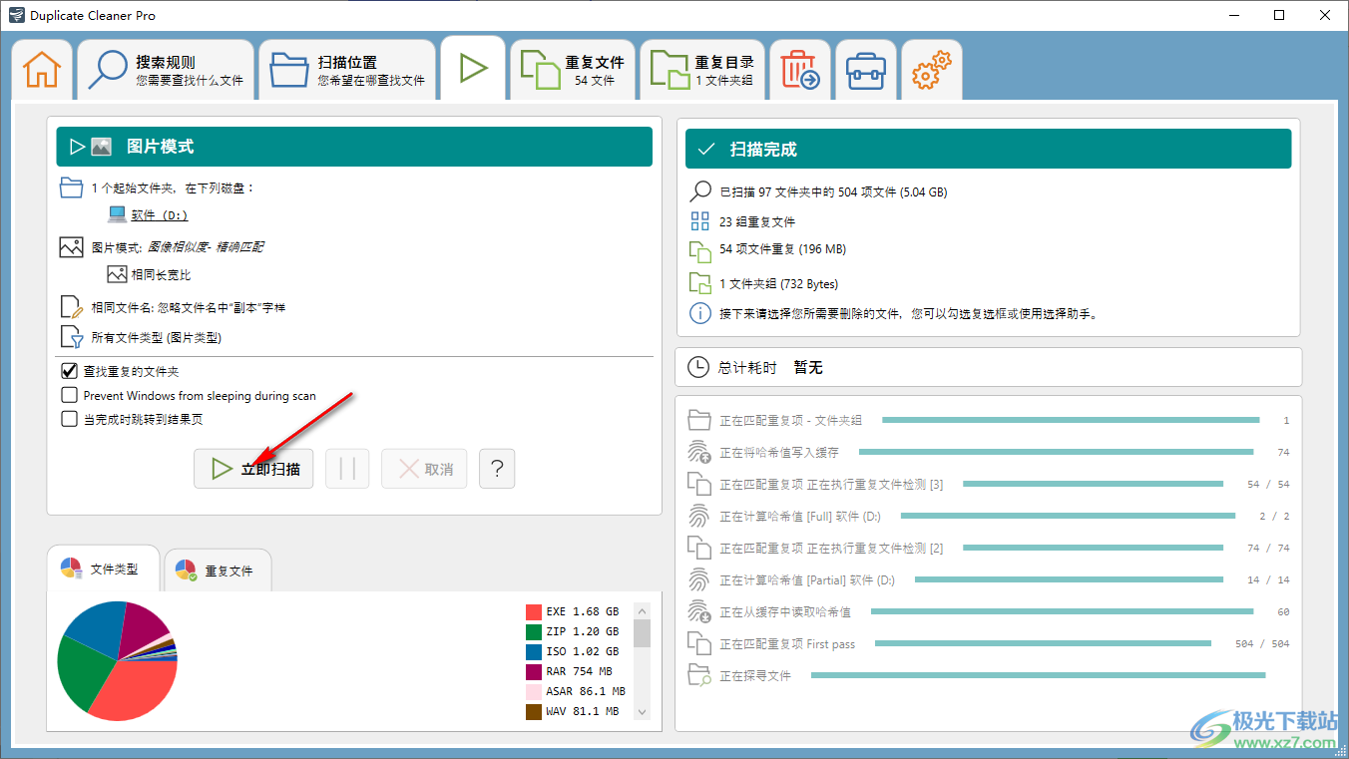
Task: Click the text 相同文件名: 忽略文件名中"副本"字样
Action: click(189, 307)
